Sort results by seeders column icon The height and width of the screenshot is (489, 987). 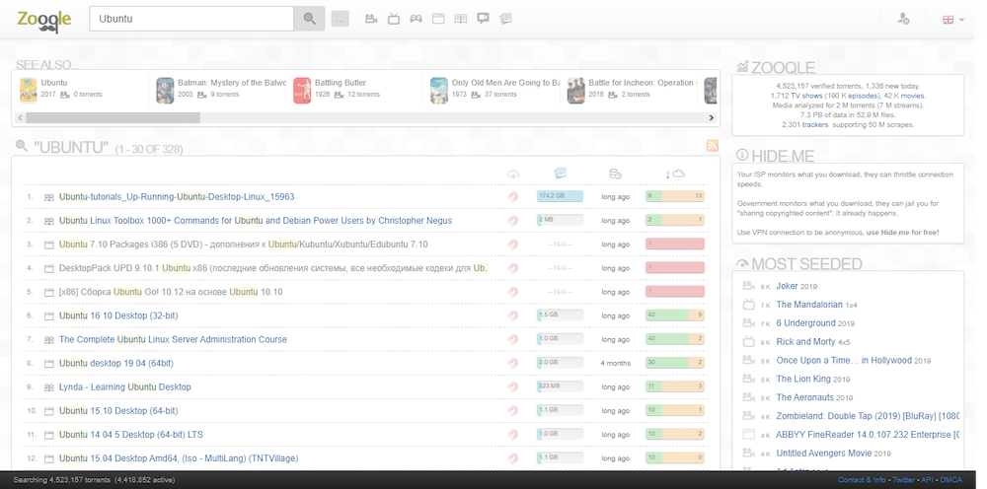point(675,174)
